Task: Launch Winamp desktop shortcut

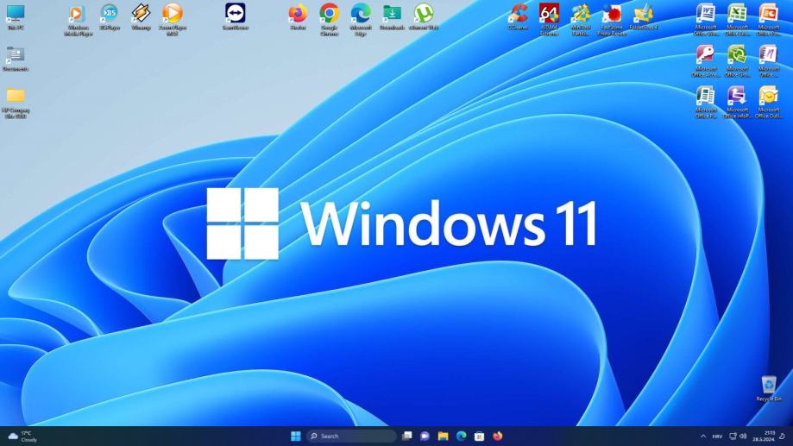Action: click(x=141, y=17)
